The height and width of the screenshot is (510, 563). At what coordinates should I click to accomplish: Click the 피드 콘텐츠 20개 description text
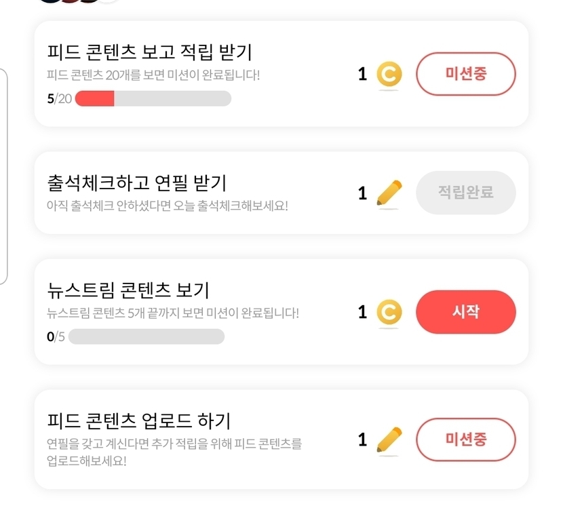pos(153,75)
